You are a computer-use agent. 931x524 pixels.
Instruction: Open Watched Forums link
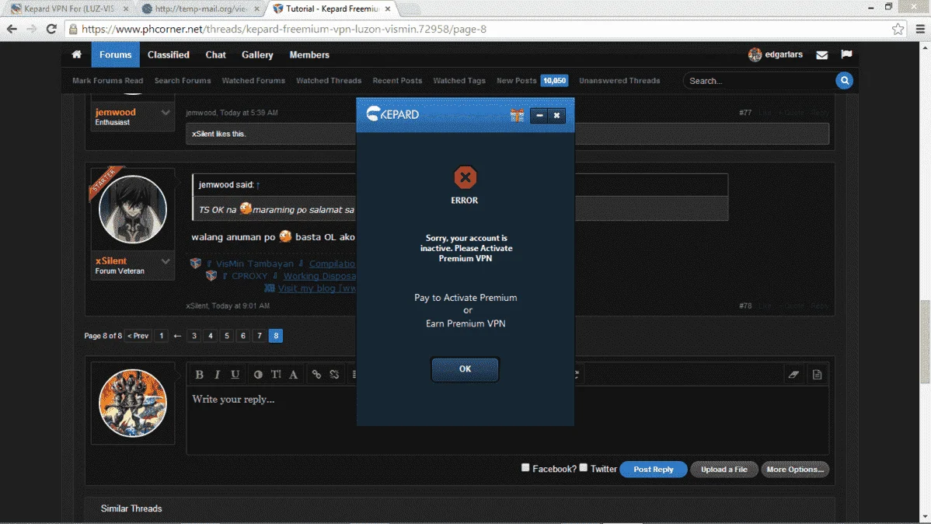253,80
